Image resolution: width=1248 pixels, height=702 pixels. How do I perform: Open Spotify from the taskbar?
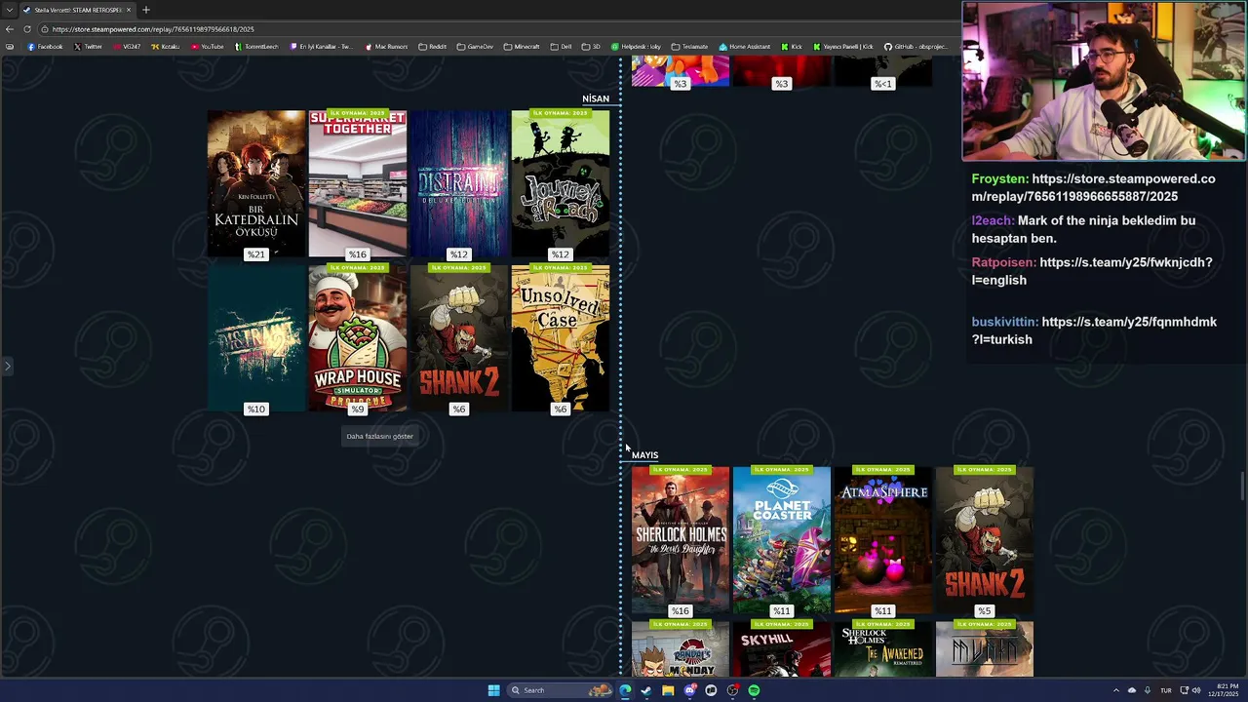click(x=754, y=690)
